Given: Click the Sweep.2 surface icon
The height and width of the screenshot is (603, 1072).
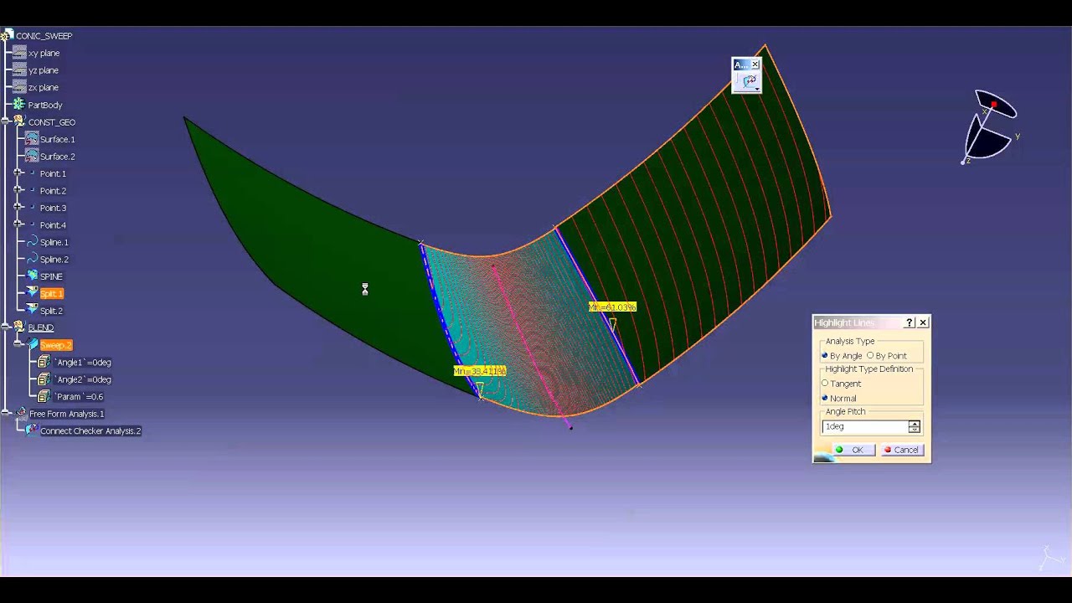Looking at the screenshot, I should click(x=32, y=345).
